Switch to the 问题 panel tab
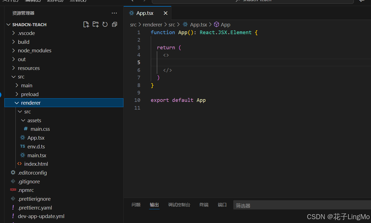 136,205
